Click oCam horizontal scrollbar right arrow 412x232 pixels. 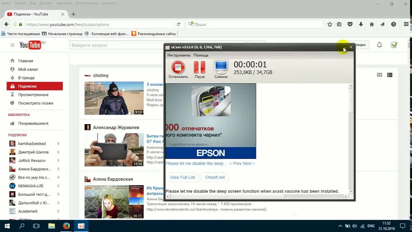pos(346,196)
